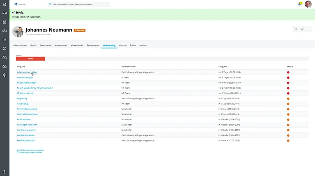Open the calendar icon in sidebar
This screenshot has height=176, width=315.
[5, 22]
